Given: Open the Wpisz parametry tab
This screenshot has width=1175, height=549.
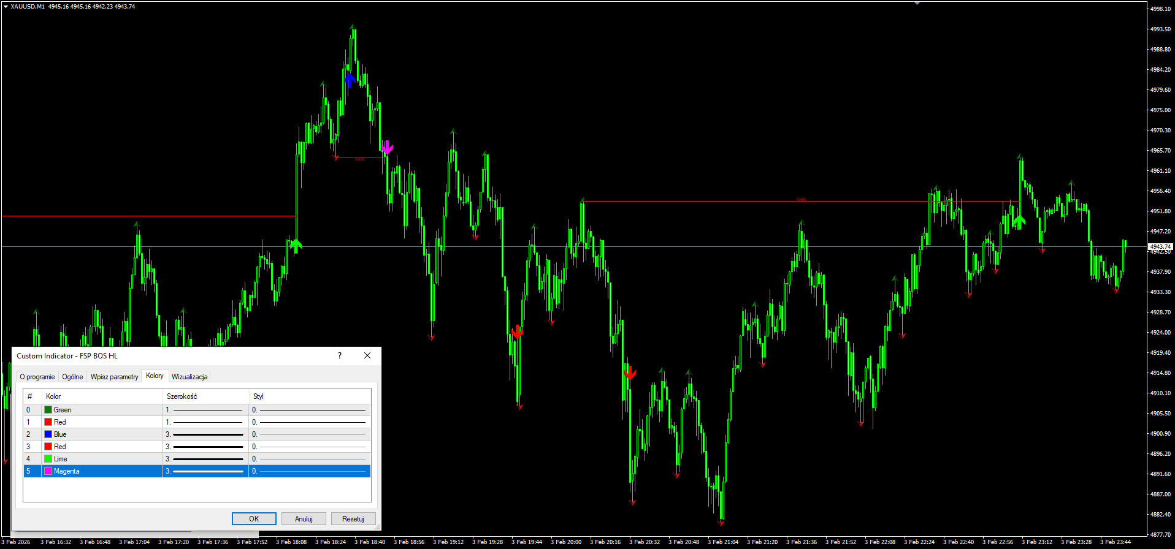Looking at the screenshot, I should tap(114, 377).
